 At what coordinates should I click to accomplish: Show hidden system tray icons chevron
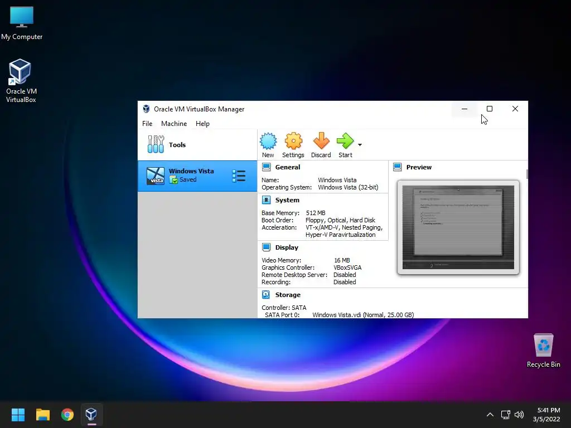(x=490, y=415)
